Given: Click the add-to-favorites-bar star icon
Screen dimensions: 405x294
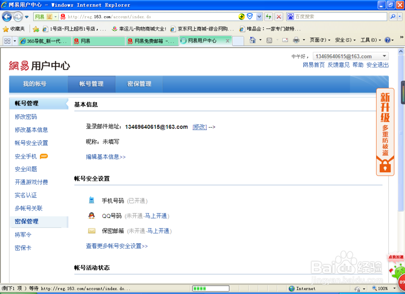Looking at the screenshot, I should click(36, 29).
